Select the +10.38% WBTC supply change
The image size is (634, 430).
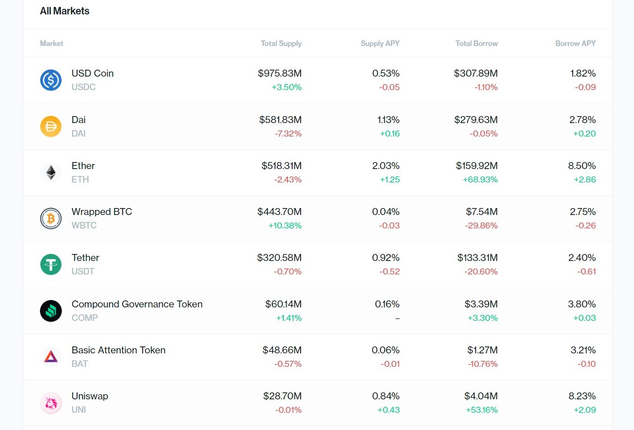point(285,226)
